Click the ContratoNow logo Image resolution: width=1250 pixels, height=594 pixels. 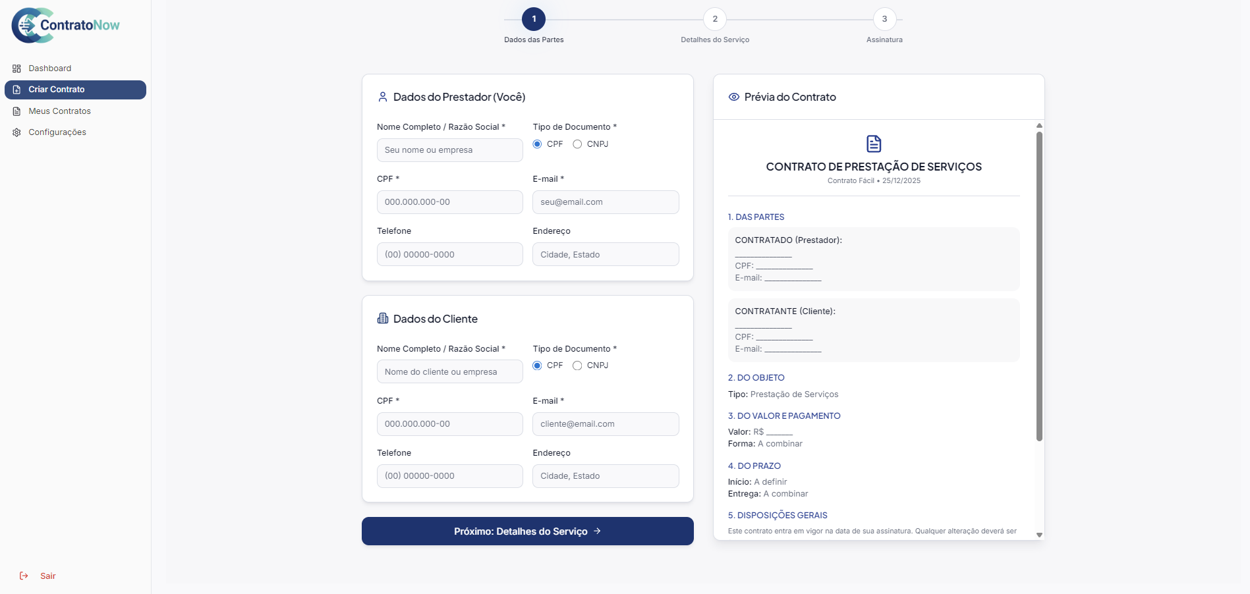(x=65, y=26)
